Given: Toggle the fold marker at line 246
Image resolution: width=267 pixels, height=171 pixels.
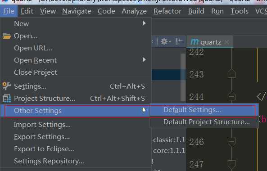Looking at the screenshot, I should coord(231,142).
